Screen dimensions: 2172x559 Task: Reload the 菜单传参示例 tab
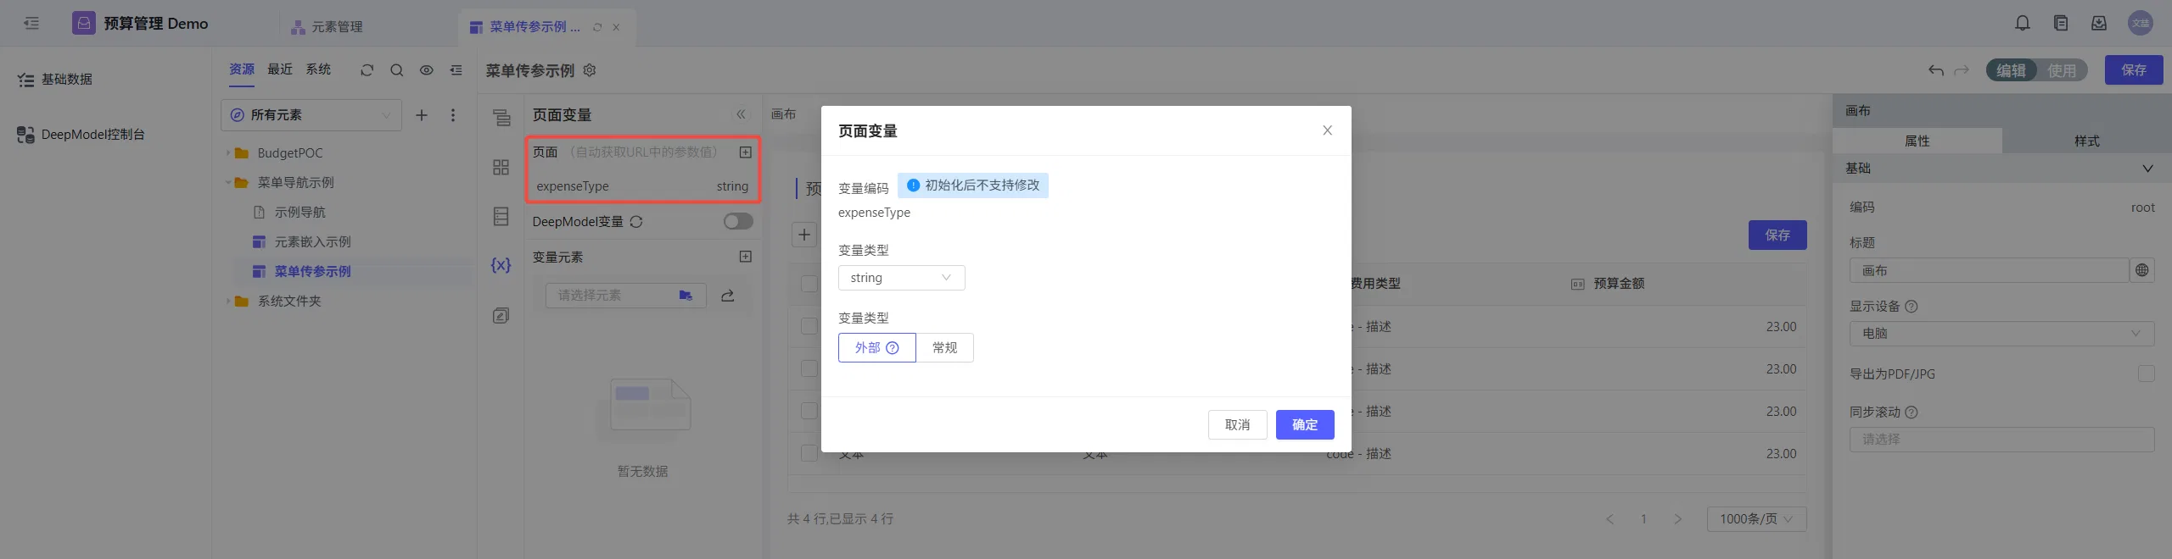click(597, 27)
